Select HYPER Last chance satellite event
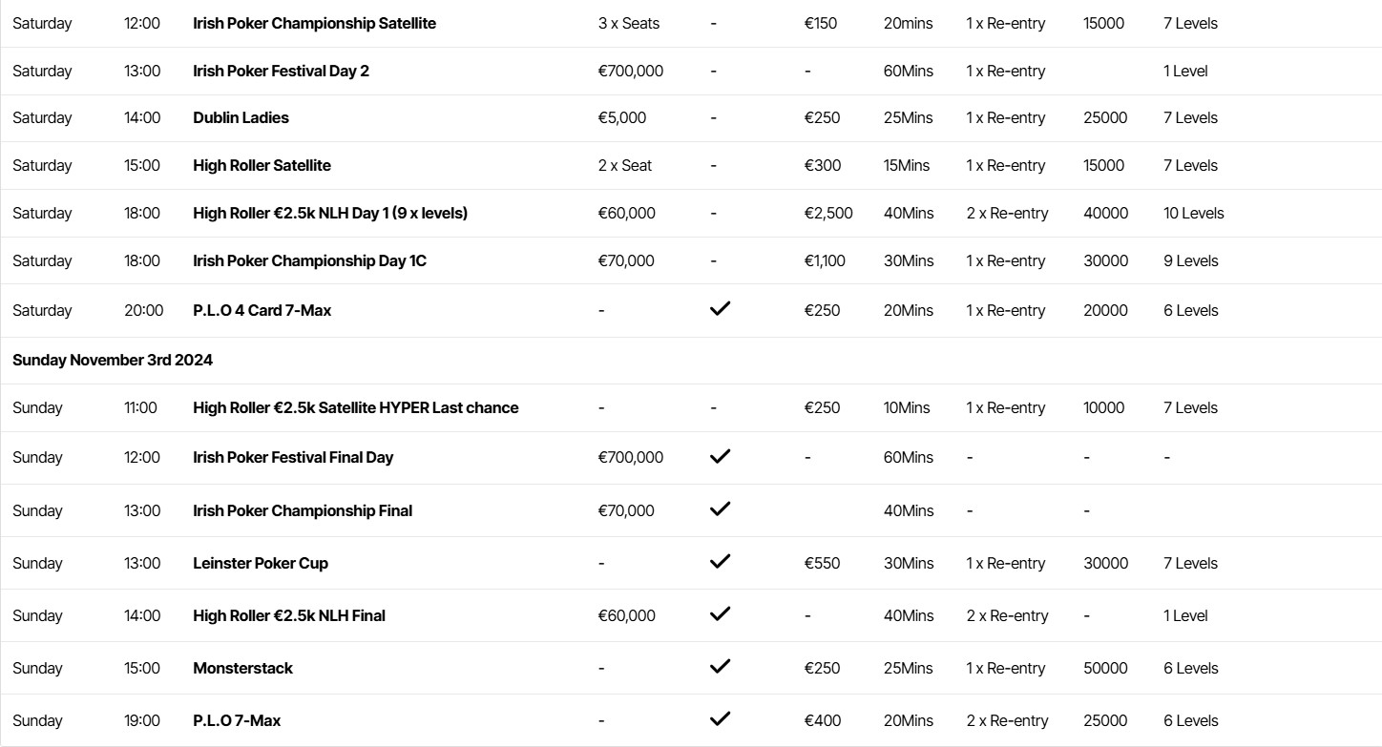The width and height of the screenshot is (1382, 747). click(355, 407)
